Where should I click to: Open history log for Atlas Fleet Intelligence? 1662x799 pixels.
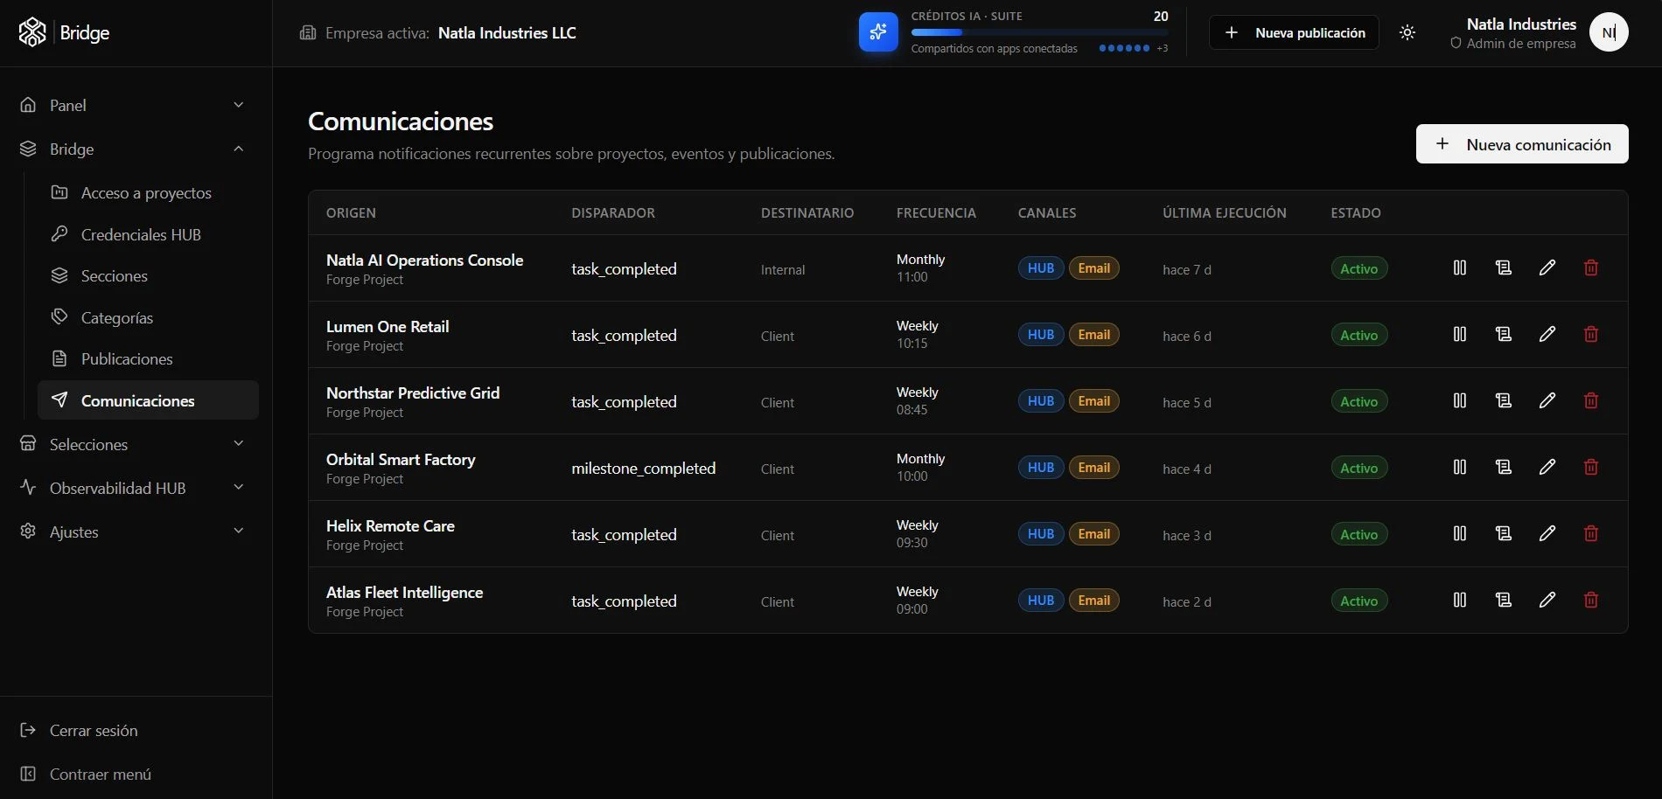coord(1504,600)
